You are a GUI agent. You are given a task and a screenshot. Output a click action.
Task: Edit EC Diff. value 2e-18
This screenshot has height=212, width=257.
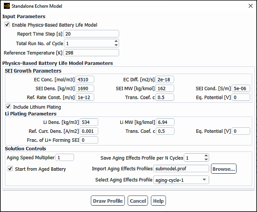pos(164,80)
